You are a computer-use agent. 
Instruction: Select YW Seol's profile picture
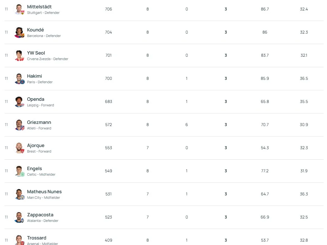pyautogui.click(x=19, y=55)
